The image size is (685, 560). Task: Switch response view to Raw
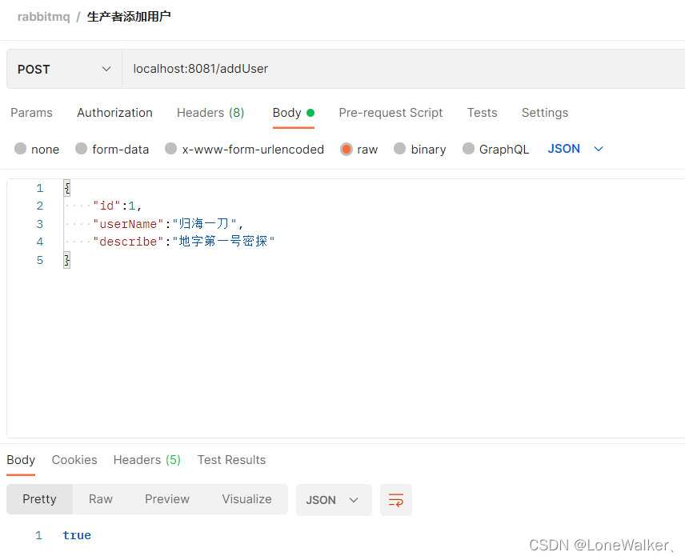pos(100,498)
